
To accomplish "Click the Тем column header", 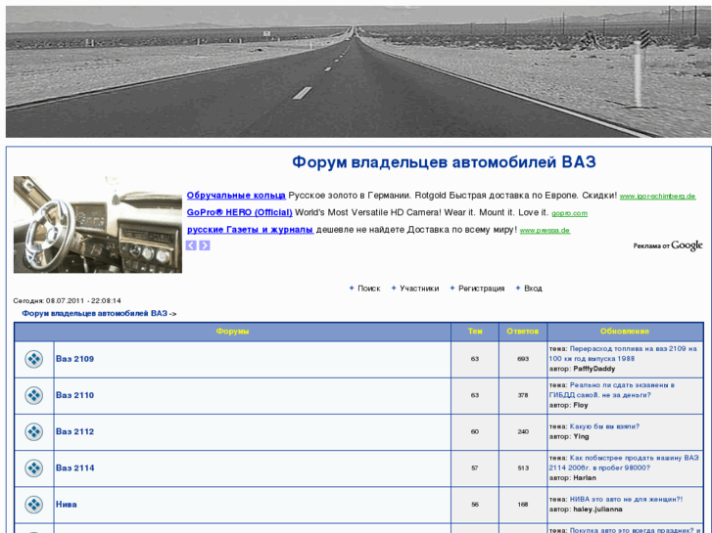I will point(475,332).
